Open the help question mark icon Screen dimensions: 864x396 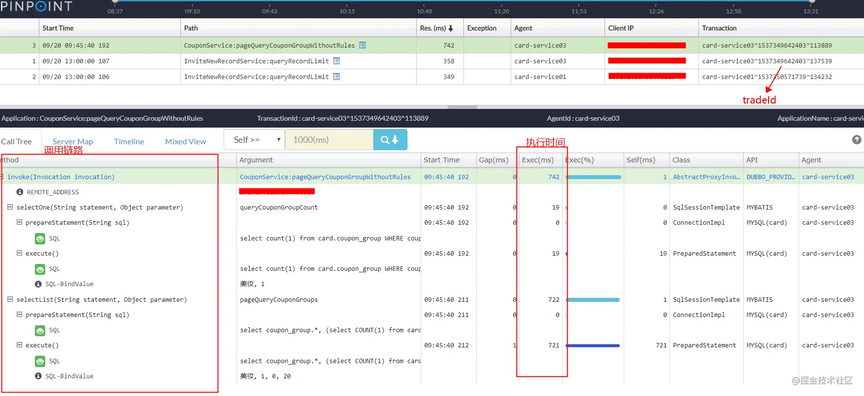tap(857, 140)
